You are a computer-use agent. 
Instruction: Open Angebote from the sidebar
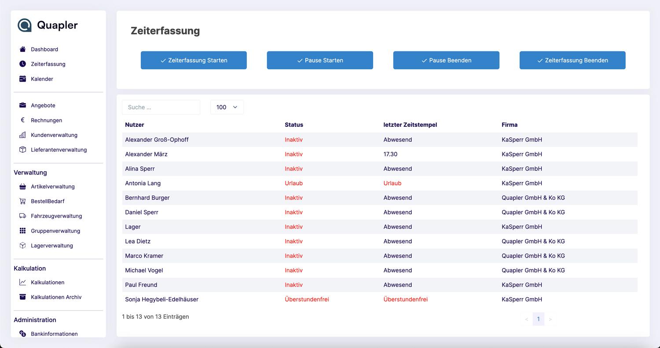click(x=43, y=105)
